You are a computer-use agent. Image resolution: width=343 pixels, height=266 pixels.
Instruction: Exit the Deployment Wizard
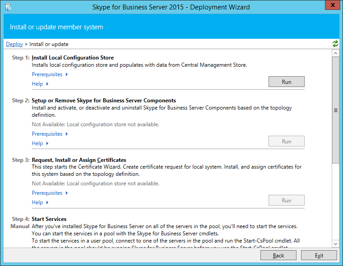tap(319, 255)
